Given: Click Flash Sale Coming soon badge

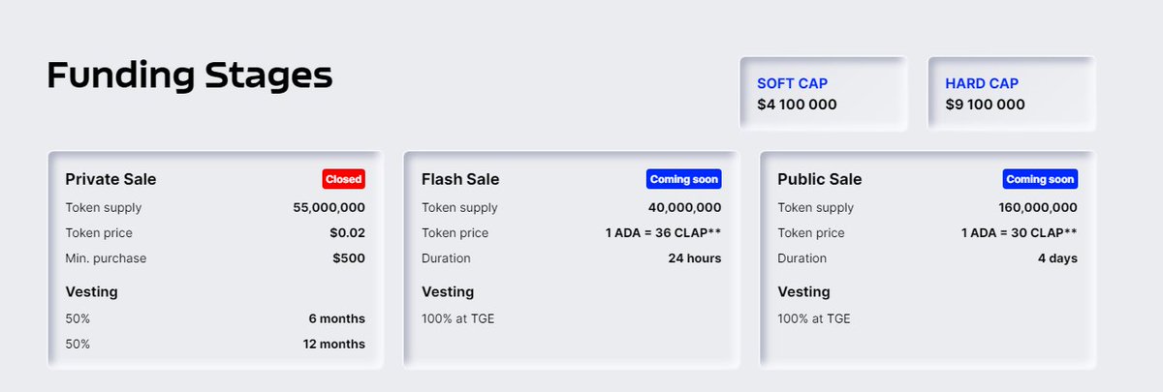Looking at the screenshot, I should [x=683, y=179].
